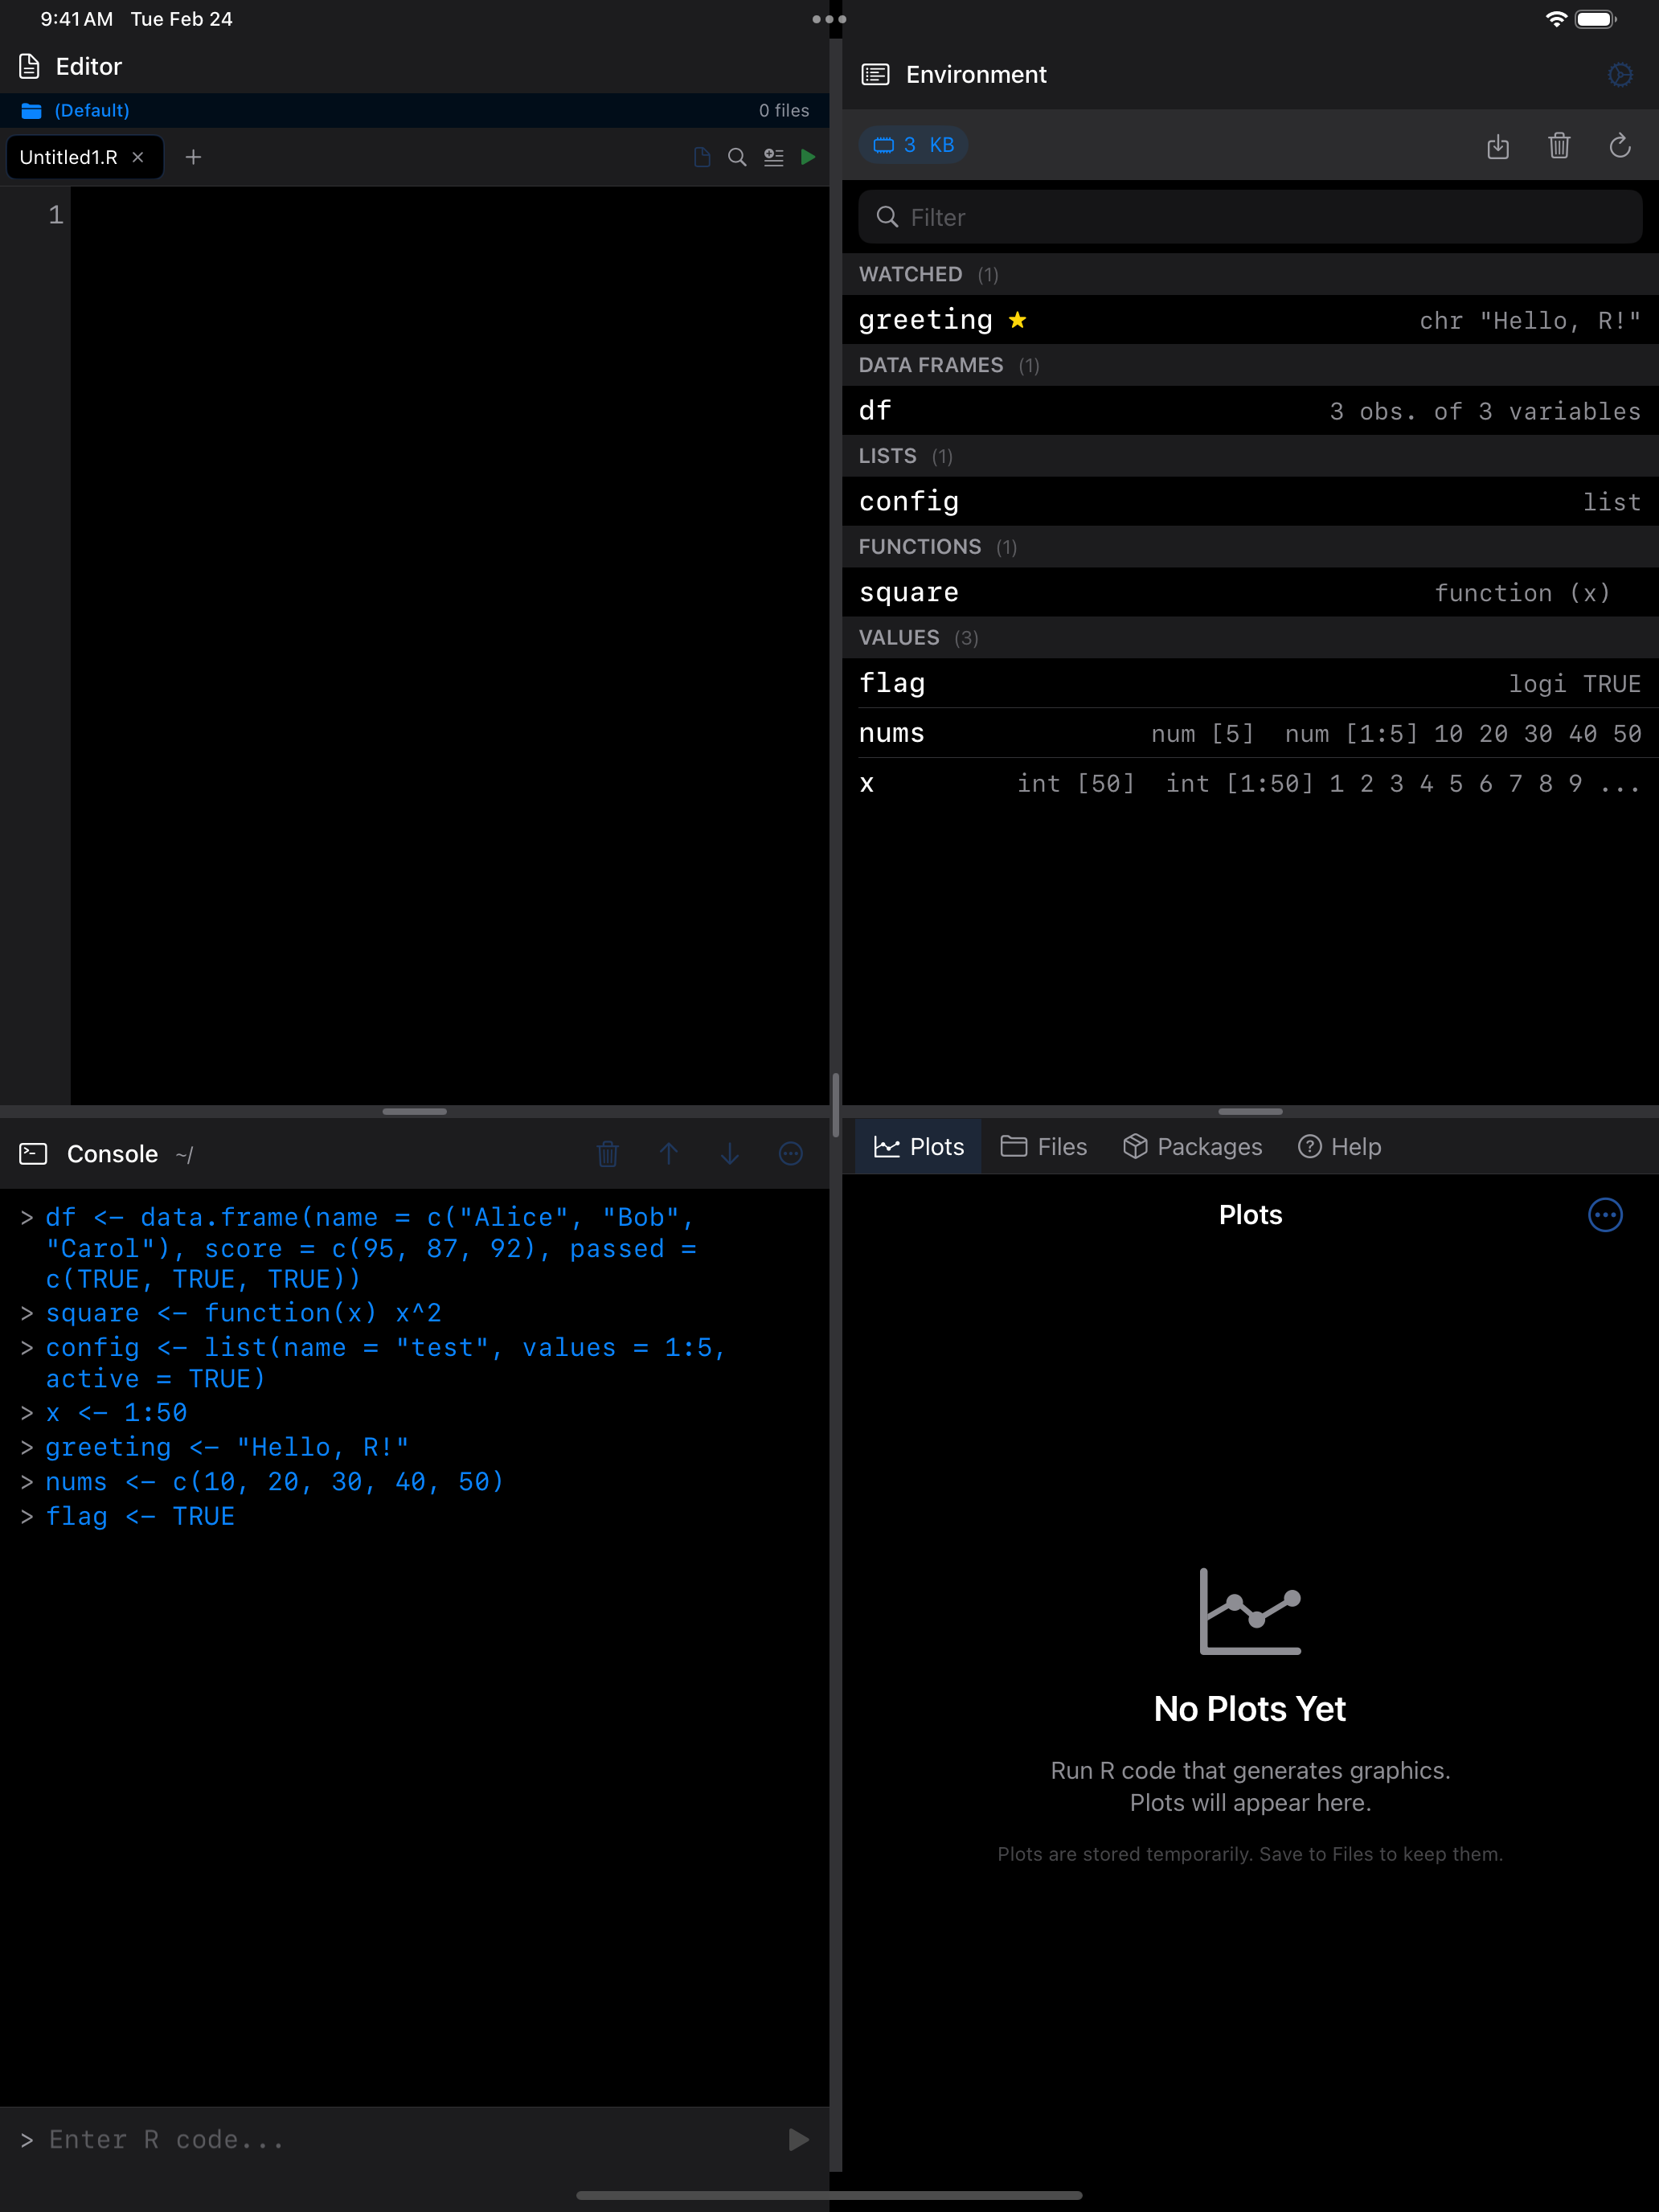Viewport: 1659px width, 2212px height.
Task: Toggle the 3 KB memory usage badge
Action: point(913,144)
